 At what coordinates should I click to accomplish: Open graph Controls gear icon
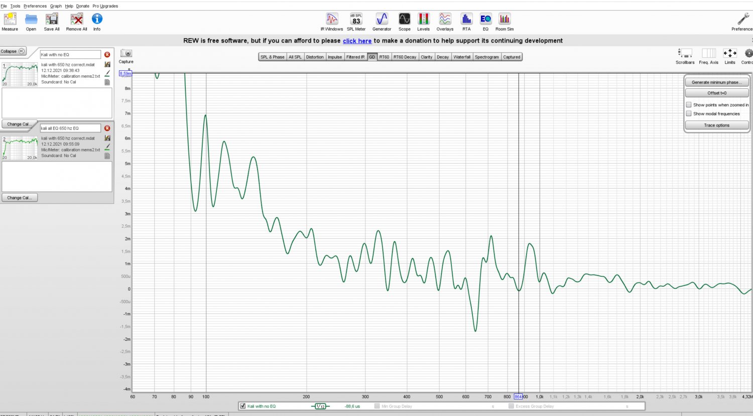point(748,53)
